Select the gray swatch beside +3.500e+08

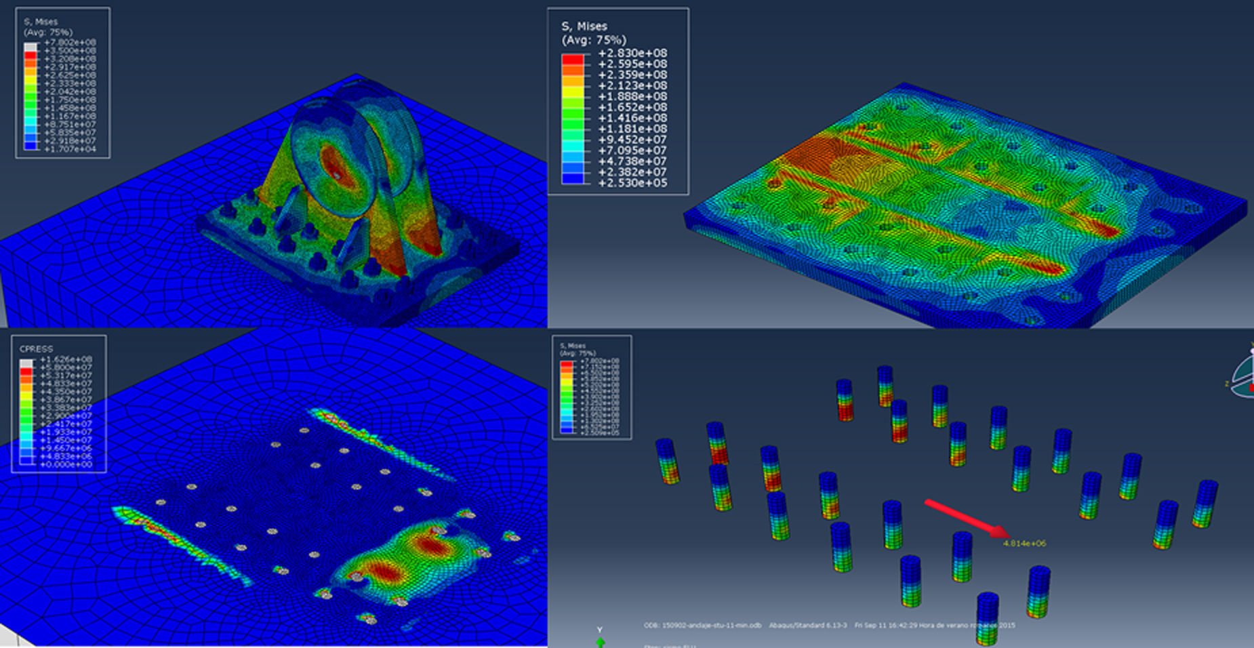tap(31, 47)
